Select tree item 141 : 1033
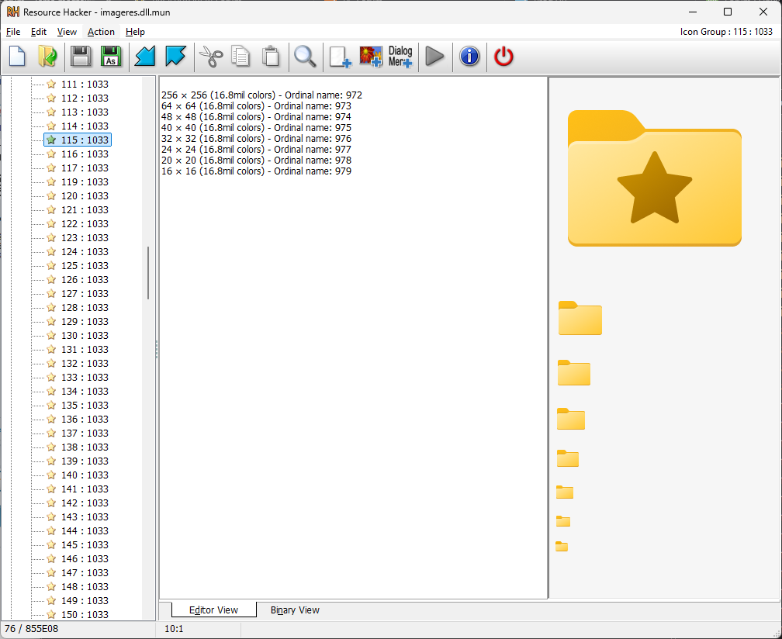782x639 pixels. pyautogui.click(x=85, y=489)
